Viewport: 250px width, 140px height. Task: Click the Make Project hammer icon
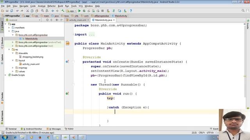click(x=63, y=11)
